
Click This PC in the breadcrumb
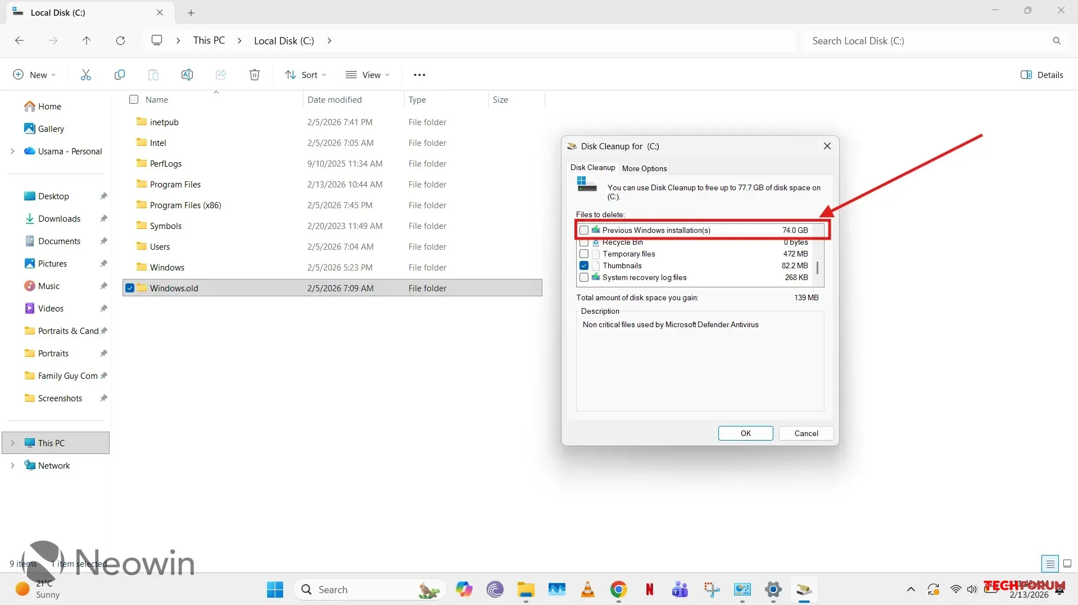(x=209, y=40)
